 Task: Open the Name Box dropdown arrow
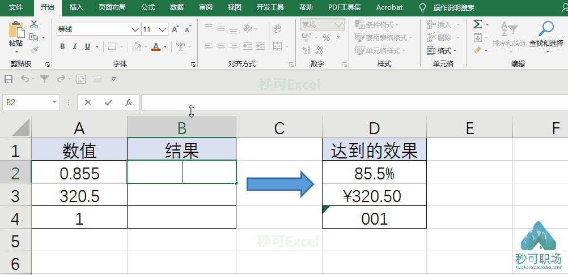[54, 102]
